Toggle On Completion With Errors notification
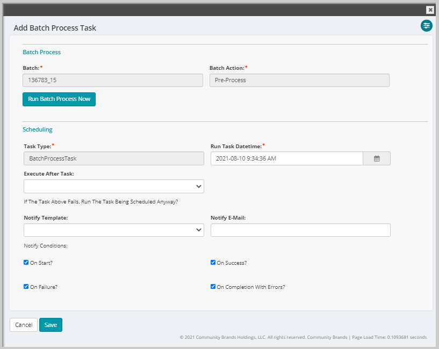Viewport: 439px width, 349px height. 213,287
